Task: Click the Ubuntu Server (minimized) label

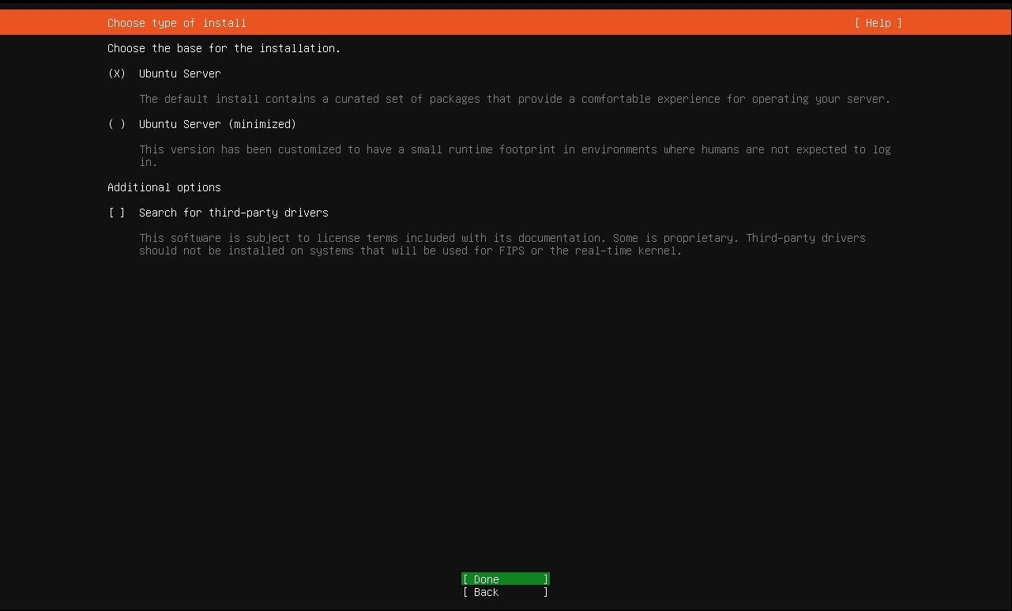Action: tap(217, 124)
